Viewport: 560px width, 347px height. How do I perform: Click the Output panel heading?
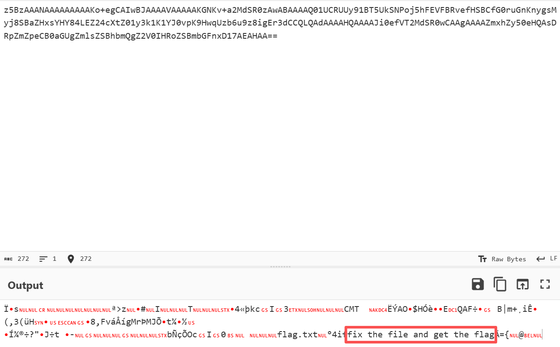25,285
